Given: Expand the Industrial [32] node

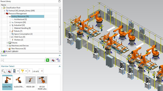Looking at the screenshot, I should (x=10, y=25).
